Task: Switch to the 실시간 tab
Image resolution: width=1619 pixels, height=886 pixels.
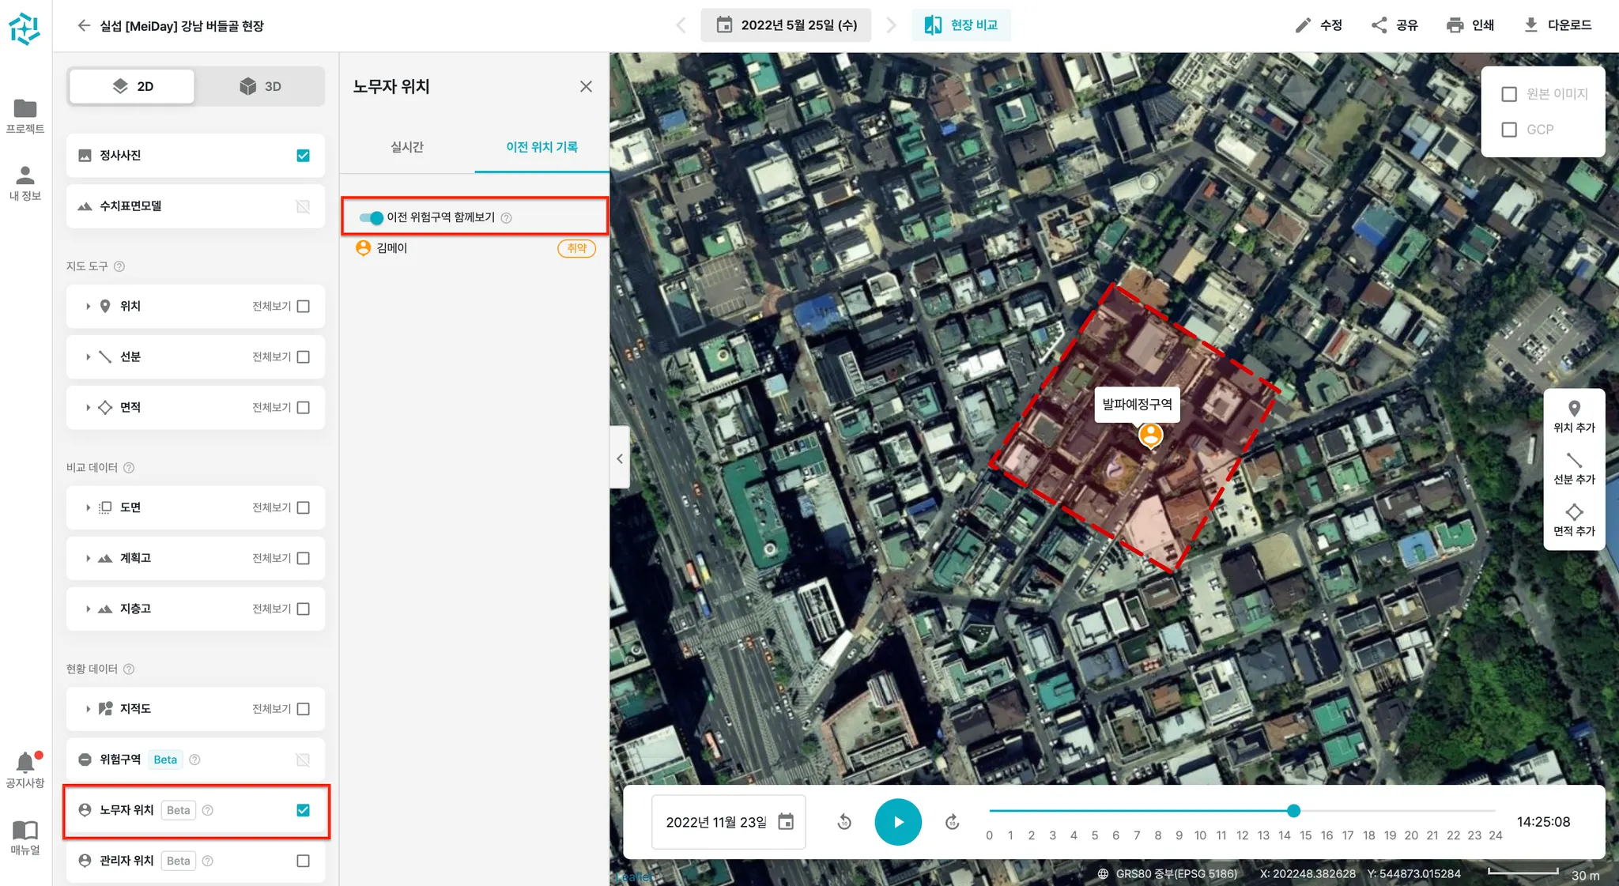Action: pos(407,147)
